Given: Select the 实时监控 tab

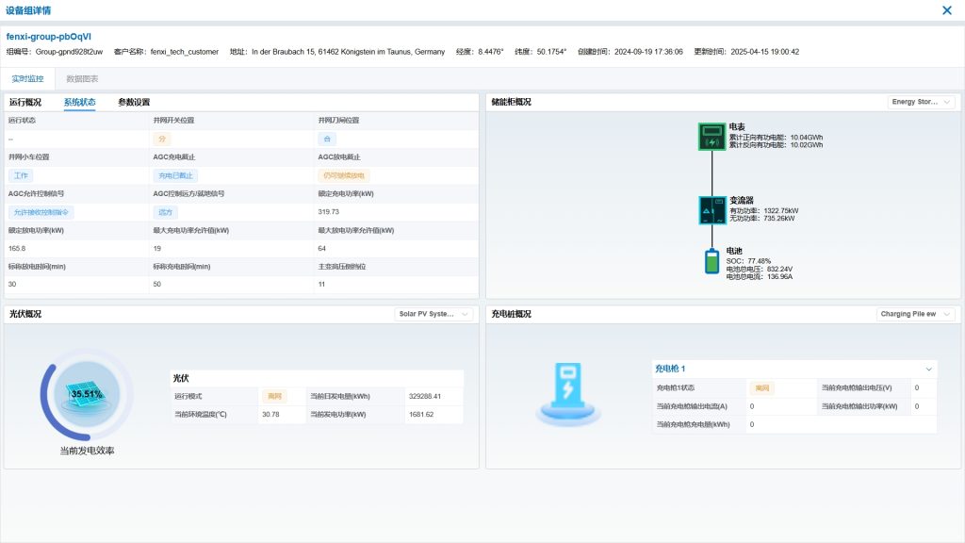Looking at the screenshot, I should click(x=27, y=79).
